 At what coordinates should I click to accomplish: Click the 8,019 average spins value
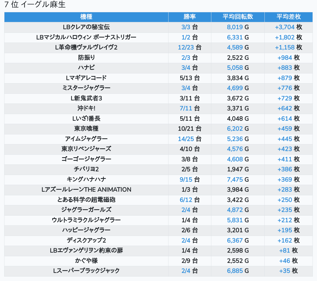coord(235,27)
